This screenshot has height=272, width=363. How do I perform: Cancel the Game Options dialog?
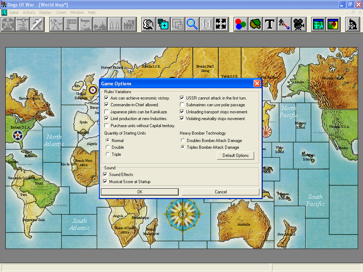coord(220,192)
